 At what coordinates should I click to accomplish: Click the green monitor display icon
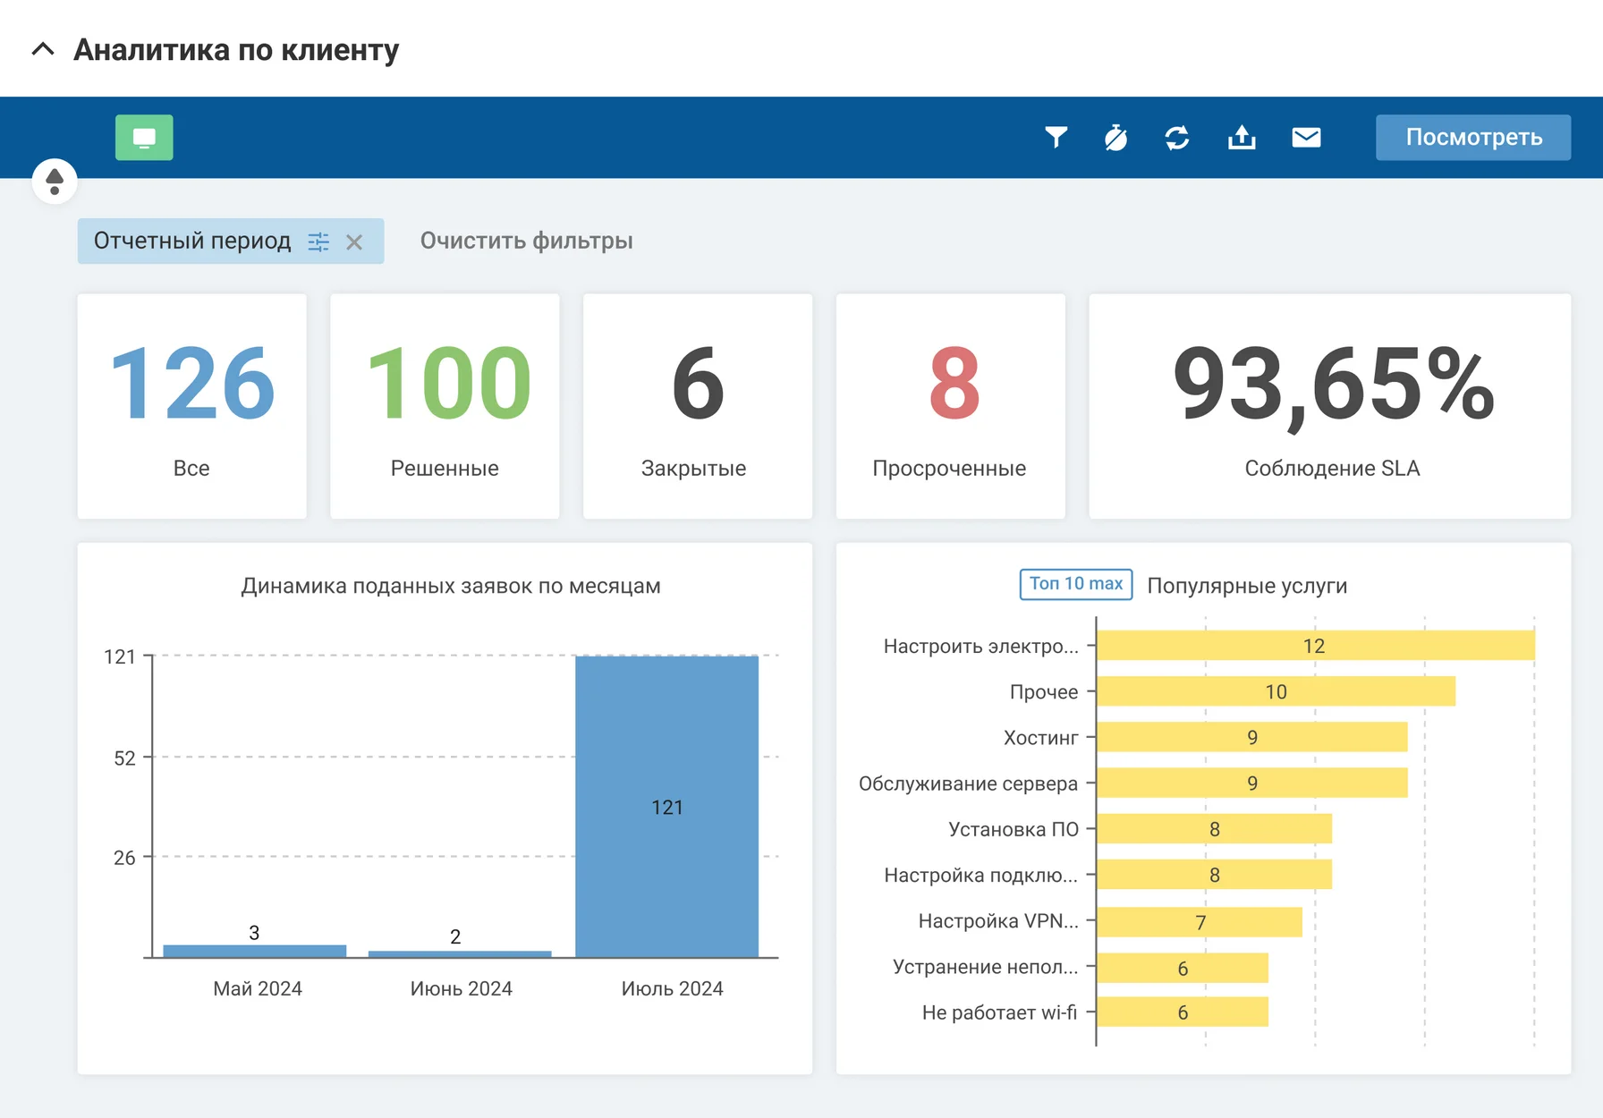[x=144, y=138]
